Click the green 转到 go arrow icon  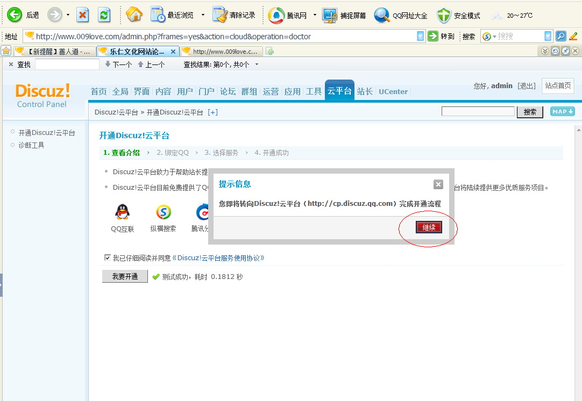(433, 36)
